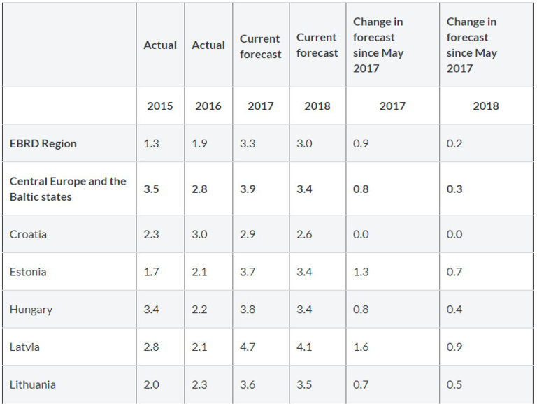Select Lithuania's 2018 forecast change value 0.5

454,384
